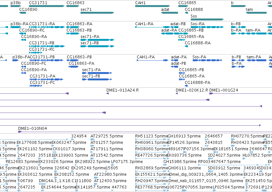Click the LP07175.3prime EST label
The width and height of the screenshot is (272, 192).
click(x=127, y=162)
